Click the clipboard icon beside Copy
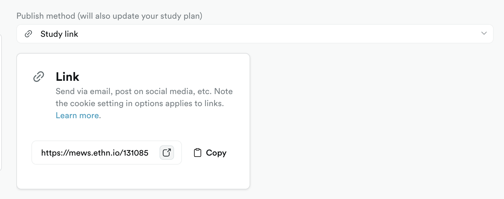 (x=197, y=153)
